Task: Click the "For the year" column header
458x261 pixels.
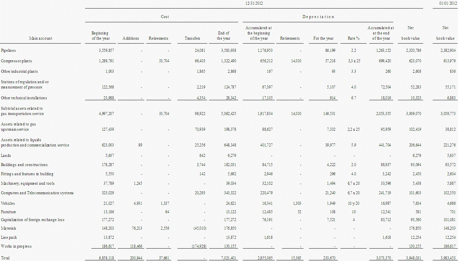Action: point(323,38)
